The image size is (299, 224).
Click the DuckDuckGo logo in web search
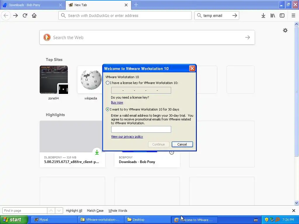47,37
